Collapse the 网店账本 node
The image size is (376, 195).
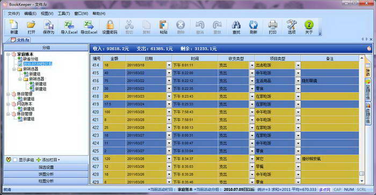pyautogui.click(x=8, y=104)
